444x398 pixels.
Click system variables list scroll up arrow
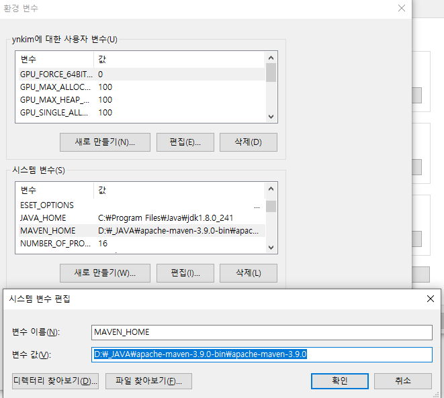[x=271, y=189]
